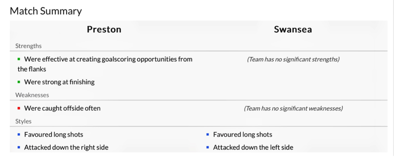Click 'Attacked down the left side' style
394x157 pixels.
click(253, 147)
